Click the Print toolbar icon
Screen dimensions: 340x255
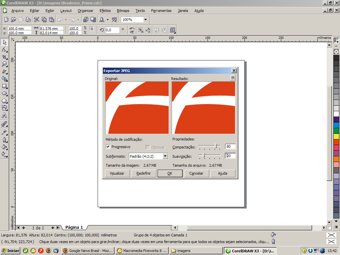coord(28,20)
